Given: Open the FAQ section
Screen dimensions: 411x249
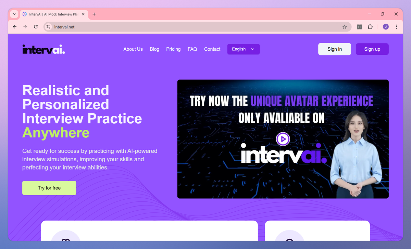Looking at the screenshot, I should pyautogui.click(x=192, y=49).
